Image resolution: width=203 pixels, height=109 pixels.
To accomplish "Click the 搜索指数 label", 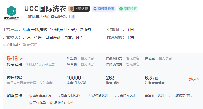I will (112, 83).
